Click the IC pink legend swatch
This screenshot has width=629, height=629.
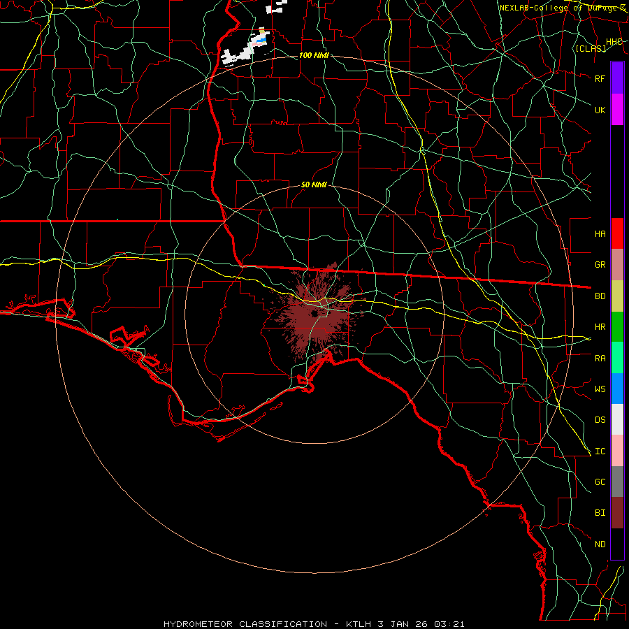(617, 451)
